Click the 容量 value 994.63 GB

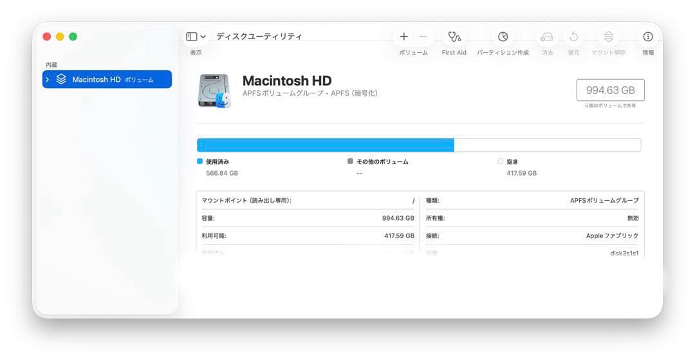click(398, 218)
